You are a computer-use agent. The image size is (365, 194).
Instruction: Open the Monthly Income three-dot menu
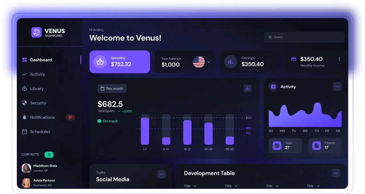(x=339, y=59)
